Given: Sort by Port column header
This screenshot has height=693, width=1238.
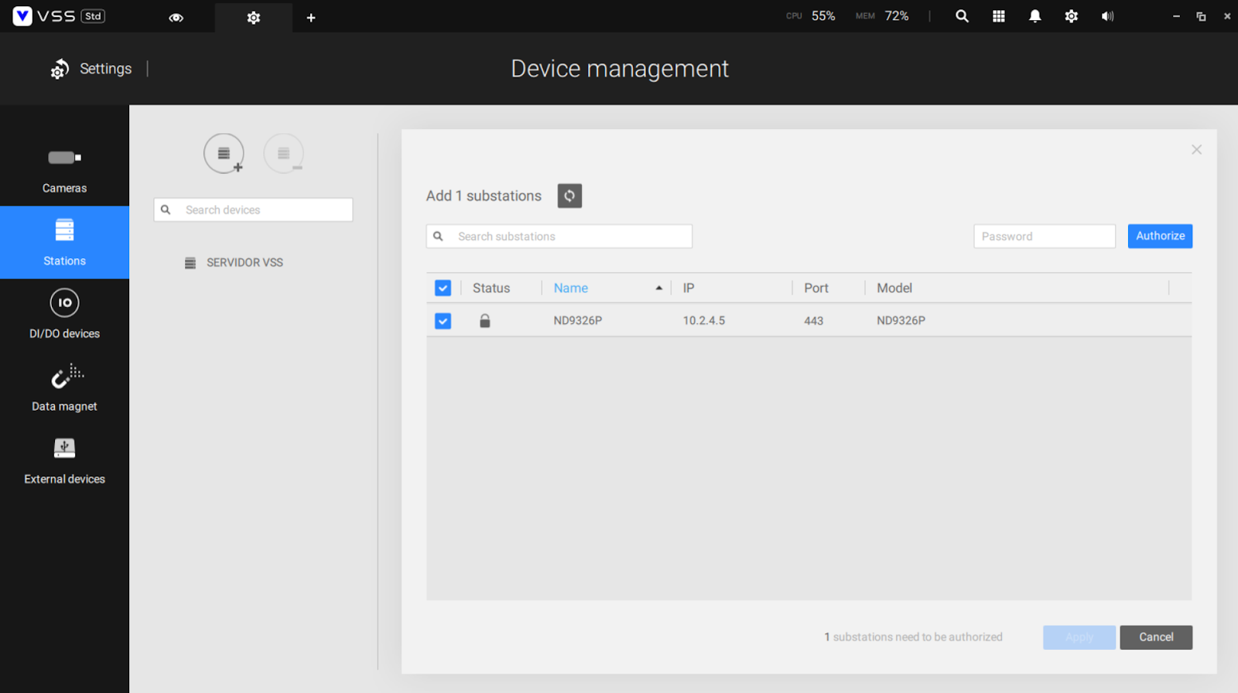Looking at the screenshot, I should tap(816, 288).
